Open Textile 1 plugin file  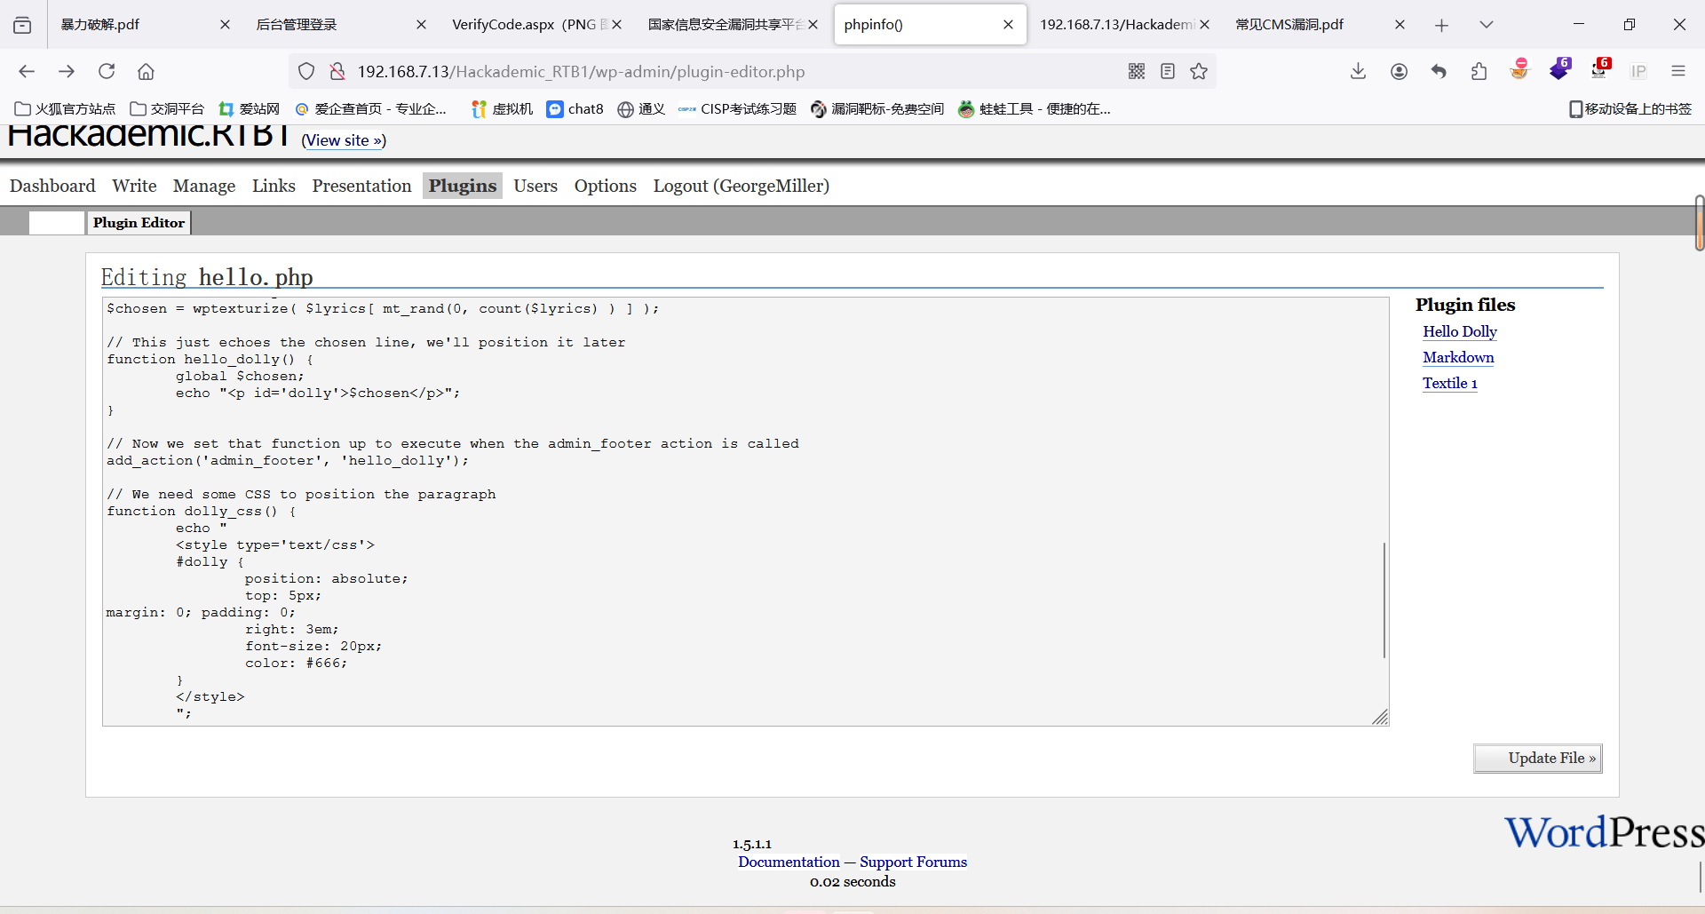click(x=1450, y=383)
